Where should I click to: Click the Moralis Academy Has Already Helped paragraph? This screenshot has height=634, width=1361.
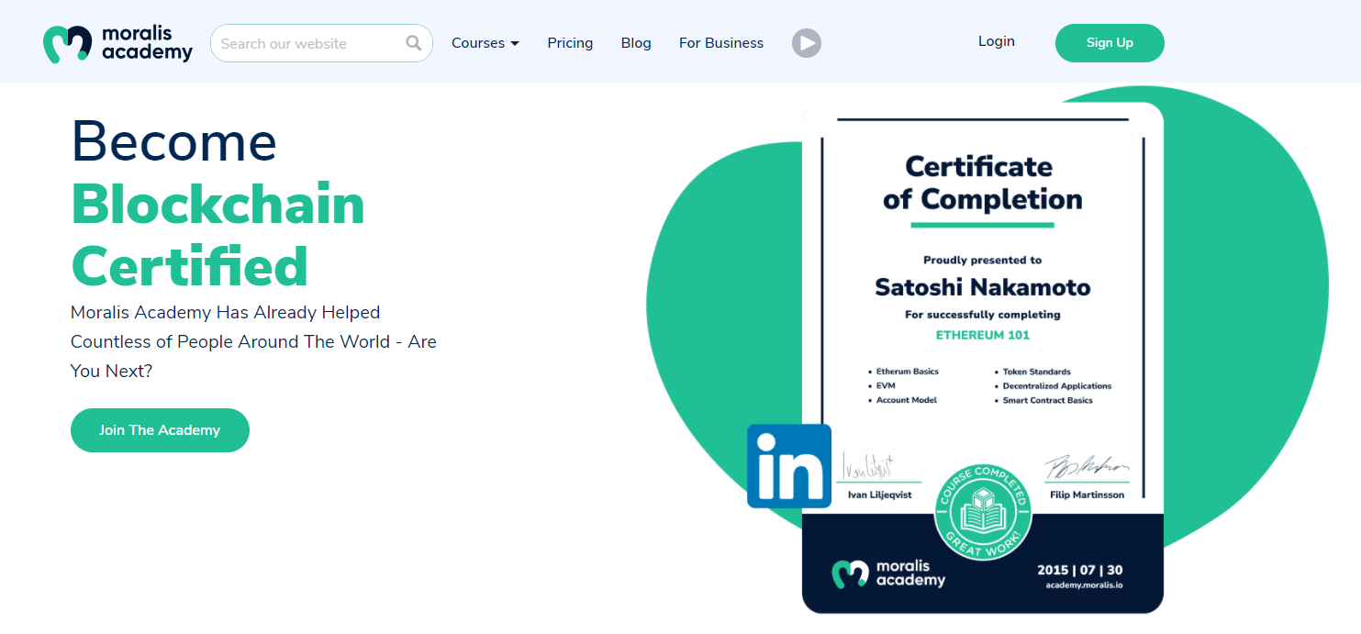pos(253,341)
